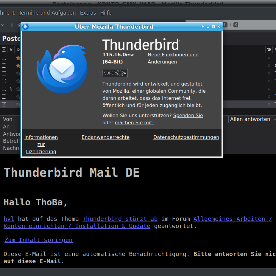Viewport: 276px width, 276px height.
Task: Star the sixth message in list
Action: pyautogui.click(x=18, y=97)
